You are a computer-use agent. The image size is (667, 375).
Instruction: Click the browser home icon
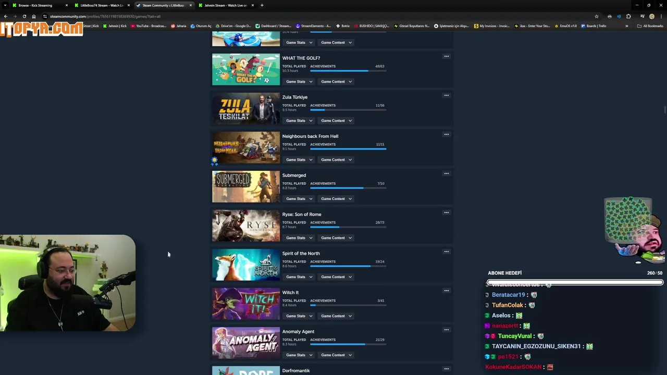click(x=34, y=16)
